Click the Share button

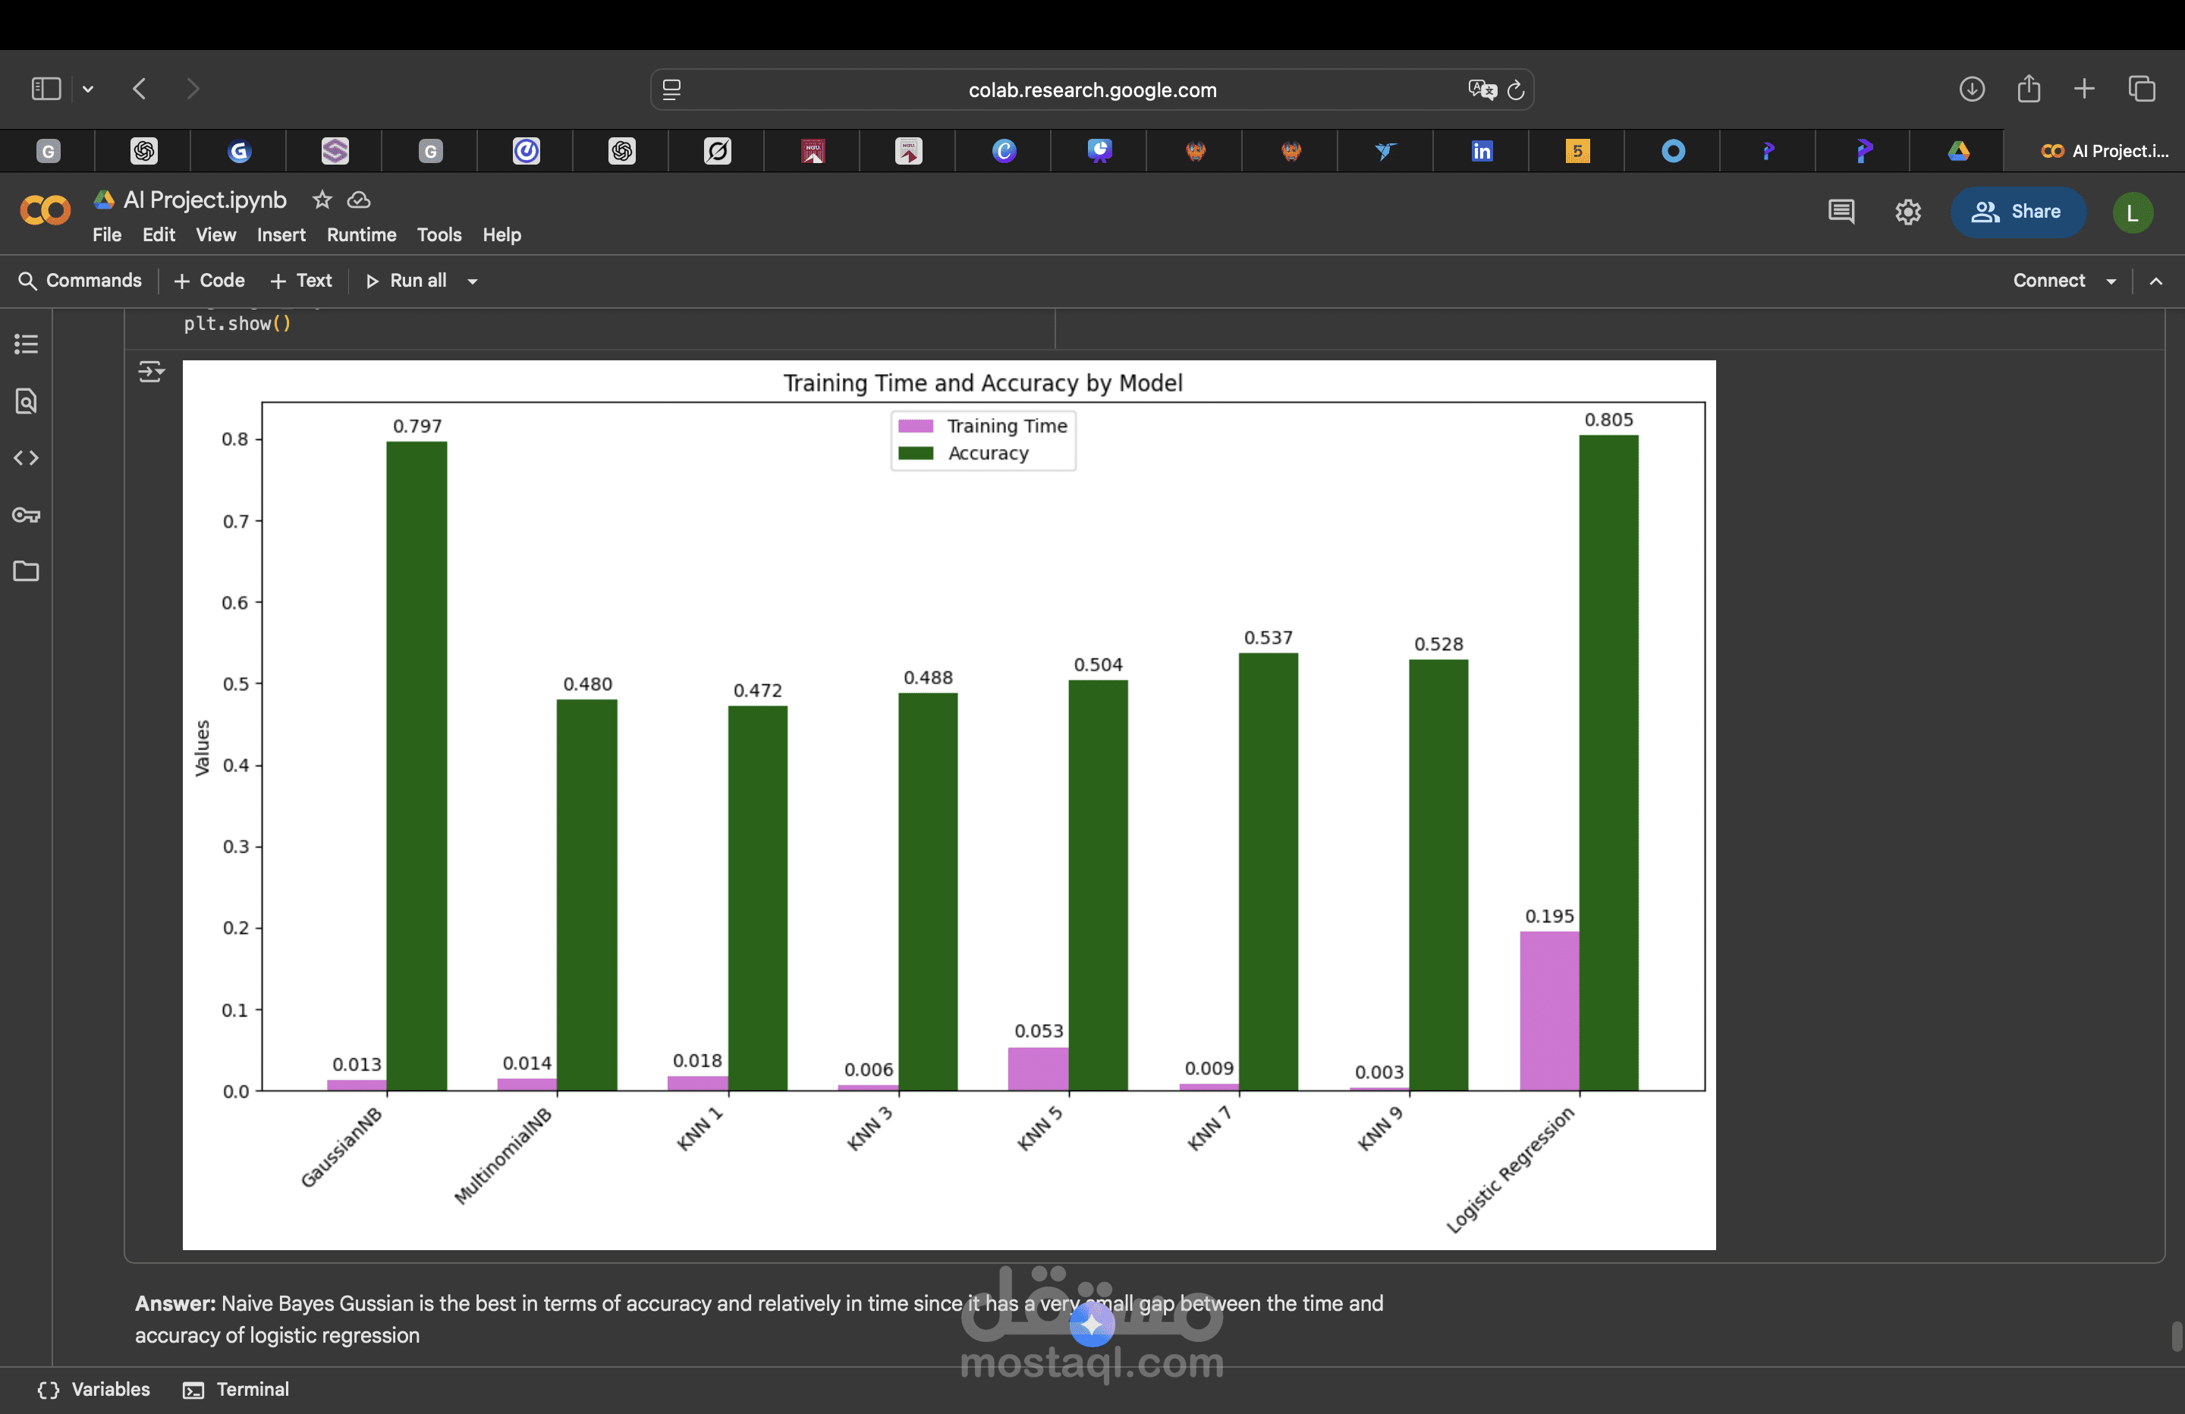[2017, 212]
